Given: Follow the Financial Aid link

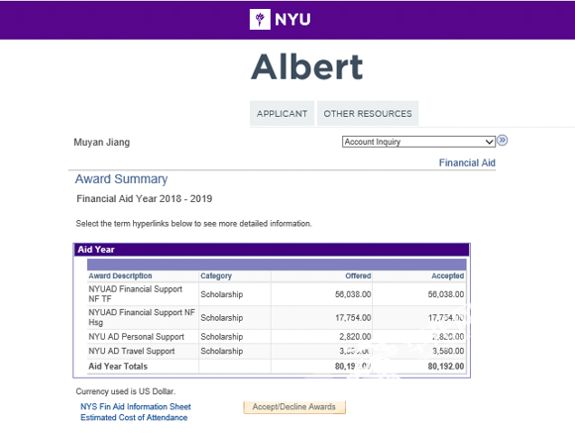Looking at the screenshot, I should (467, 162).
